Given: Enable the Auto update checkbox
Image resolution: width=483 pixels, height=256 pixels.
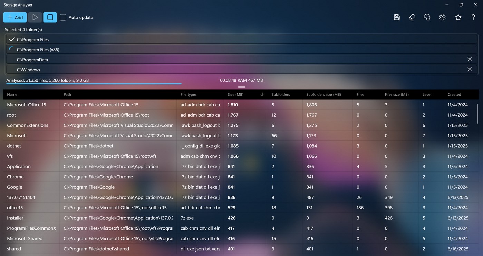Looking at the screenshot, I should (63, 17).
